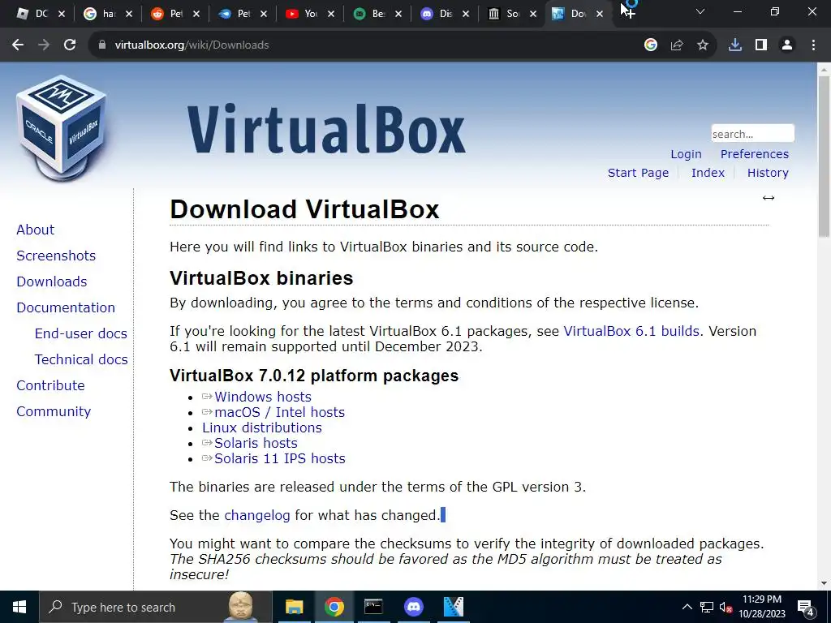
Task: Switch to the YouTube tab
Action: point(310,14)
